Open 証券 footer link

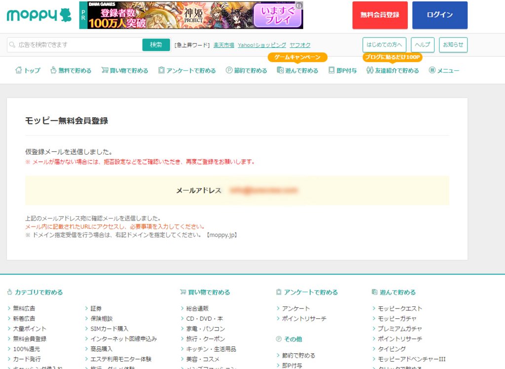coord(96,308)
